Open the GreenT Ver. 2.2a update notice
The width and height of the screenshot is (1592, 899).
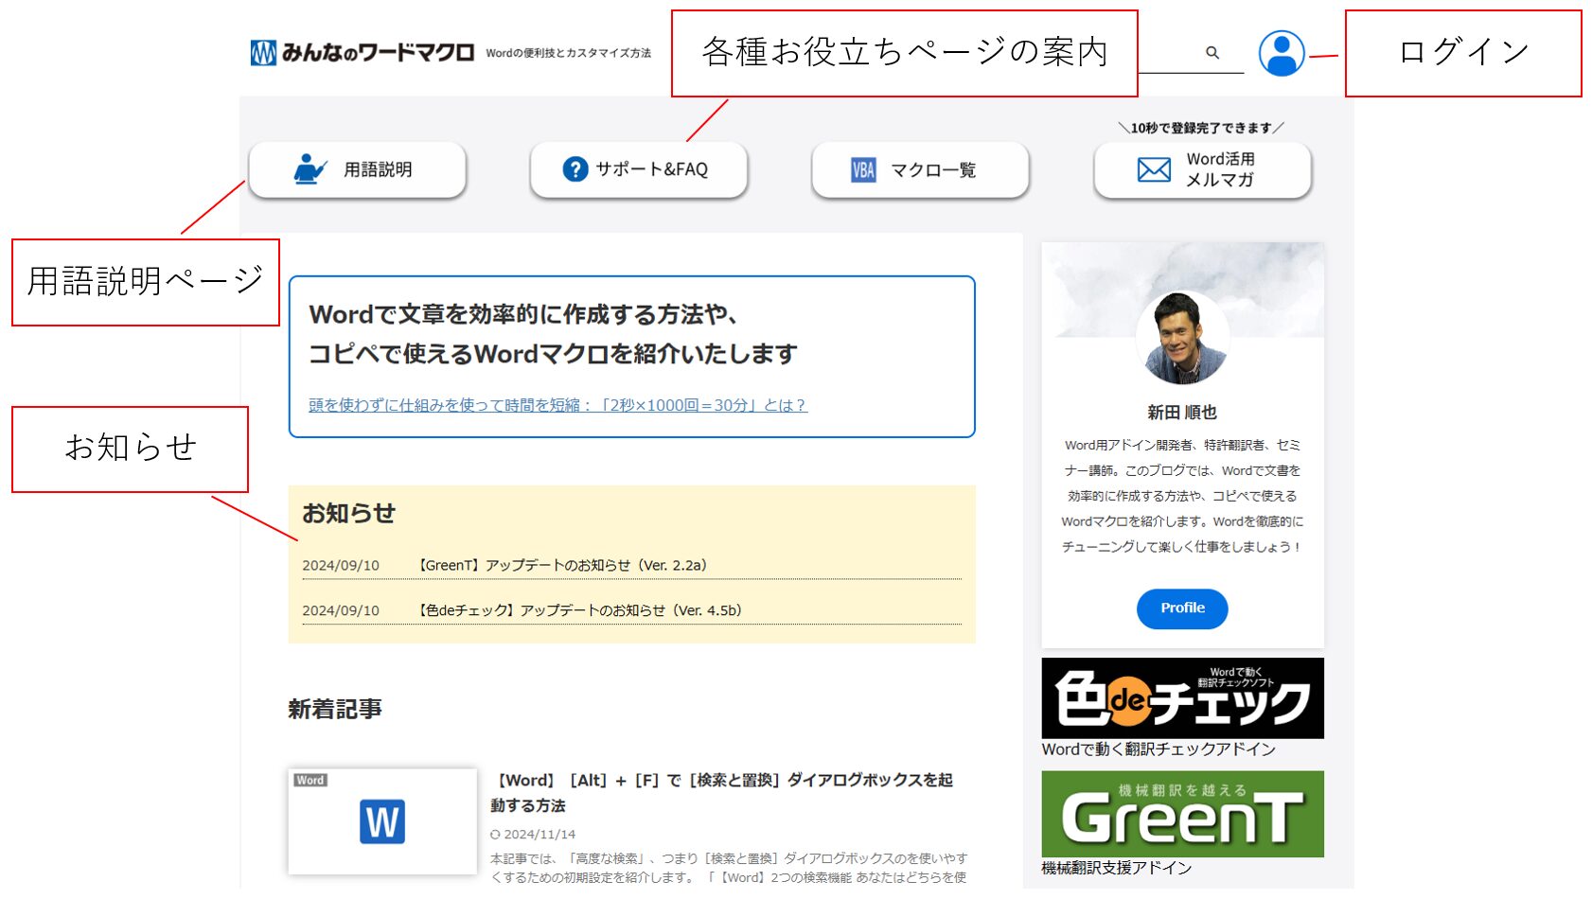(x=562, y=565)
